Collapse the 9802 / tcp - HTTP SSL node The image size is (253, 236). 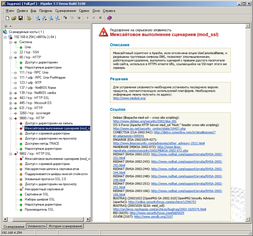11,154
